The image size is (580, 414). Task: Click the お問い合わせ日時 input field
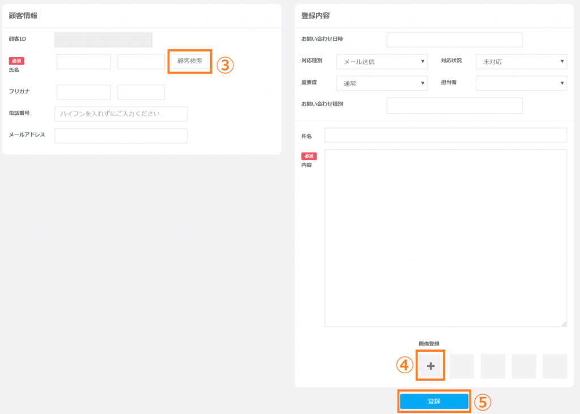pyautogui.click(x=454, y=40)
